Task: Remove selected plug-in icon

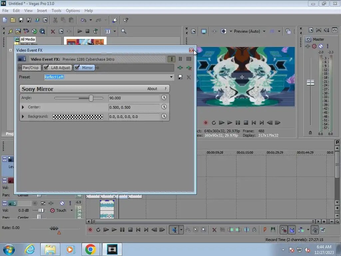Action: [189, 68]
